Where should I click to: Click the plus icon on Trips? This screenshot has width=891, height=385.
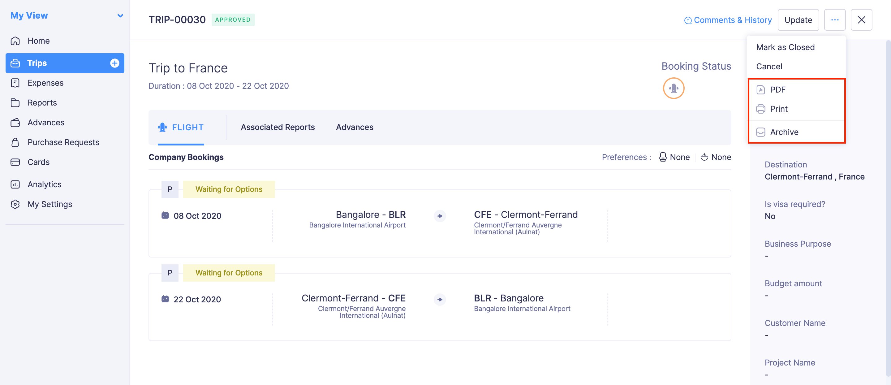tap(114, 63)
